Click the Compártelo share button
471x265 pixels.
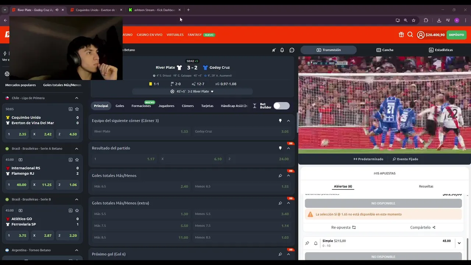[x=423, y=227]
